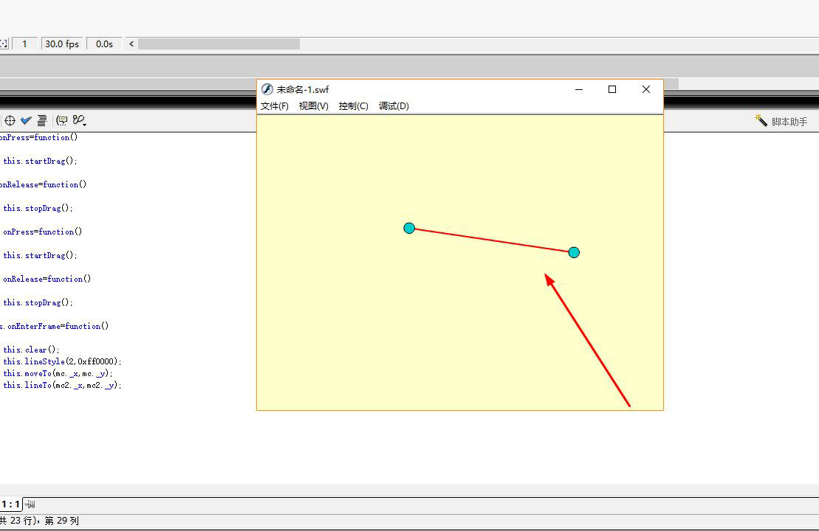Click the current frame number field showing 1
Viewport: 819px width, 531px height.
click(x=24, y=44)
